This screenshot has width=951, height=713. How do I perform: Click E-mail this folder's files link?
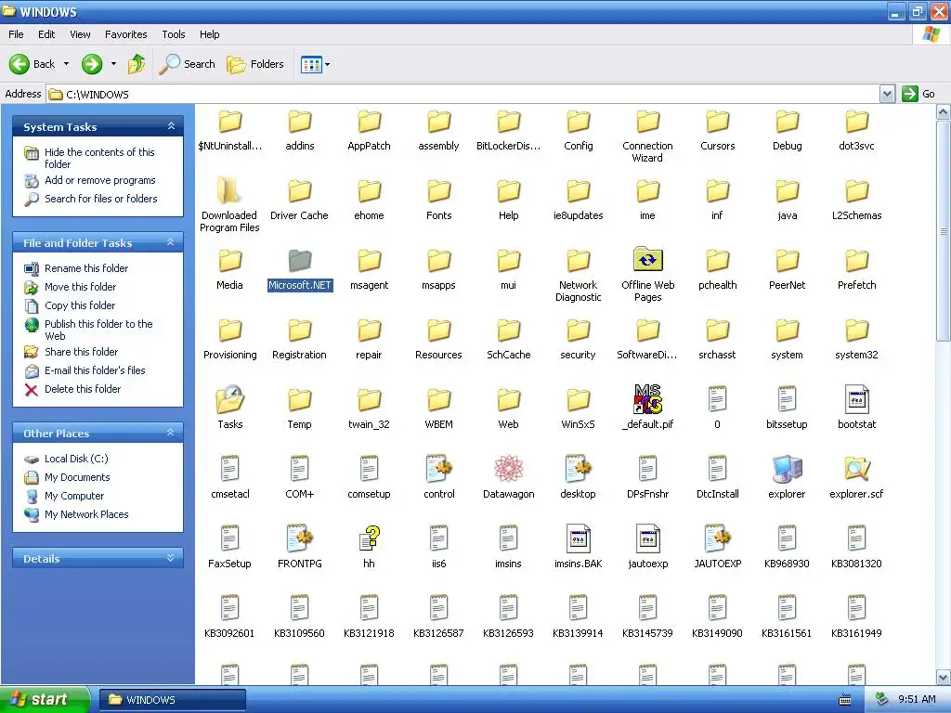[95, 369]
